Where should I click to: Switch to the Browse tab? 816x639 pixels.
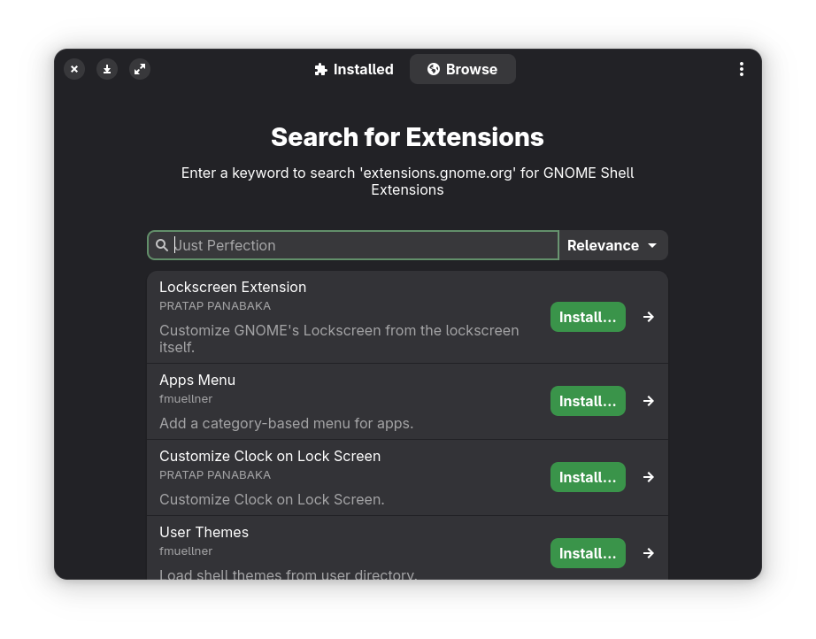[x=462, y=69]
